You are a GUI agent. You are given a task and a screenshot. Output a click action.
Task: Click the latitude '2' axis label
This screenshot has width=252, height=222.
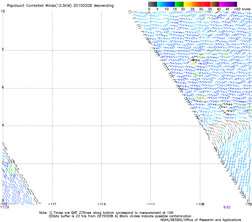3,163
